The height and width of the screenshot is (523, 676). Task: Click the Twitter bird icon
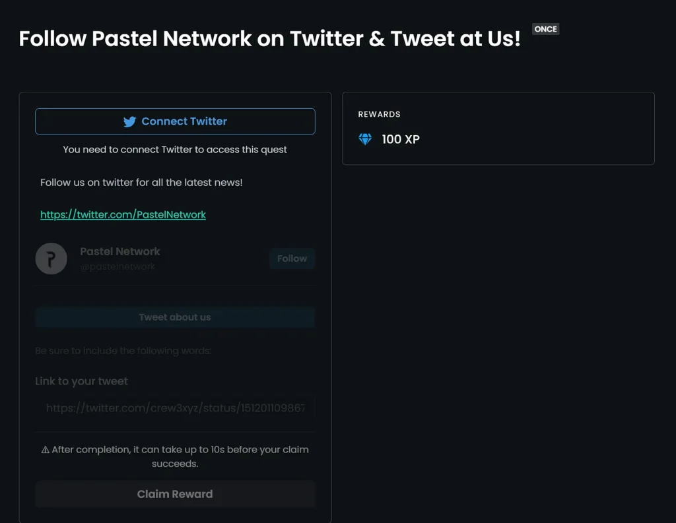point(129,121)
